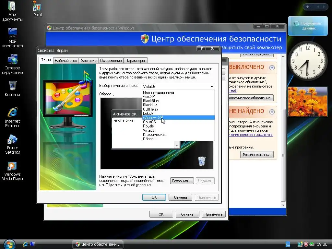332x249 pixels.
Task: Click Отмена in Свойства: Экран dialog
Action: (180, 197)
